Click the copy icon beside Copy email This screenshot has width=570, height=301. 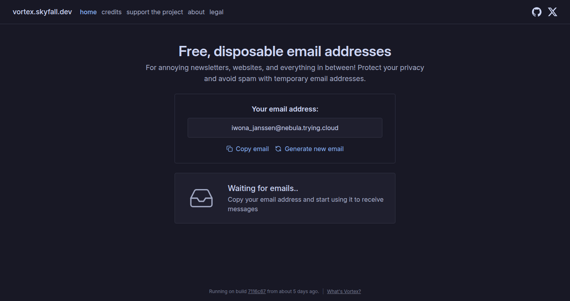pos(230,149)
